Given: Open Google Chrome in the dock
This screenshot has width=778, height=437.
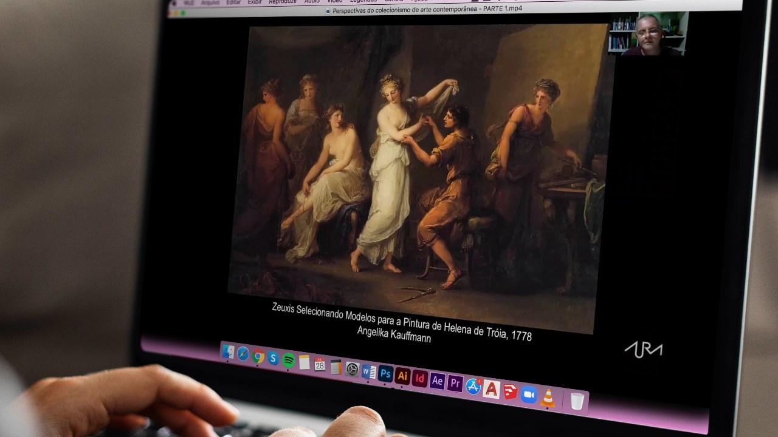Looking at the screenshot, I should tap(258, 357).
